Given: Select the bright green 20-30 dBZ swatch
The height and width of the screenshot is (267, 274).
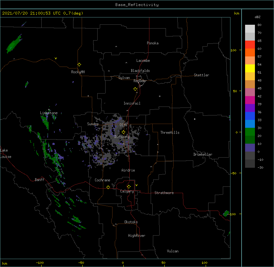Looking at the screenshot, I should pyautogui.click(x=250, y=132).
